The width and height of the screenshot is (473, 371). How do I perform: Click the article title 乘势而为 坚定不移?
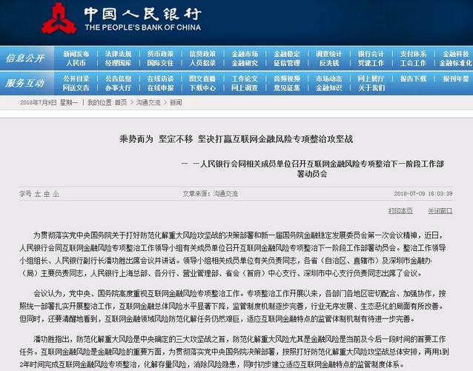(236, 139)
